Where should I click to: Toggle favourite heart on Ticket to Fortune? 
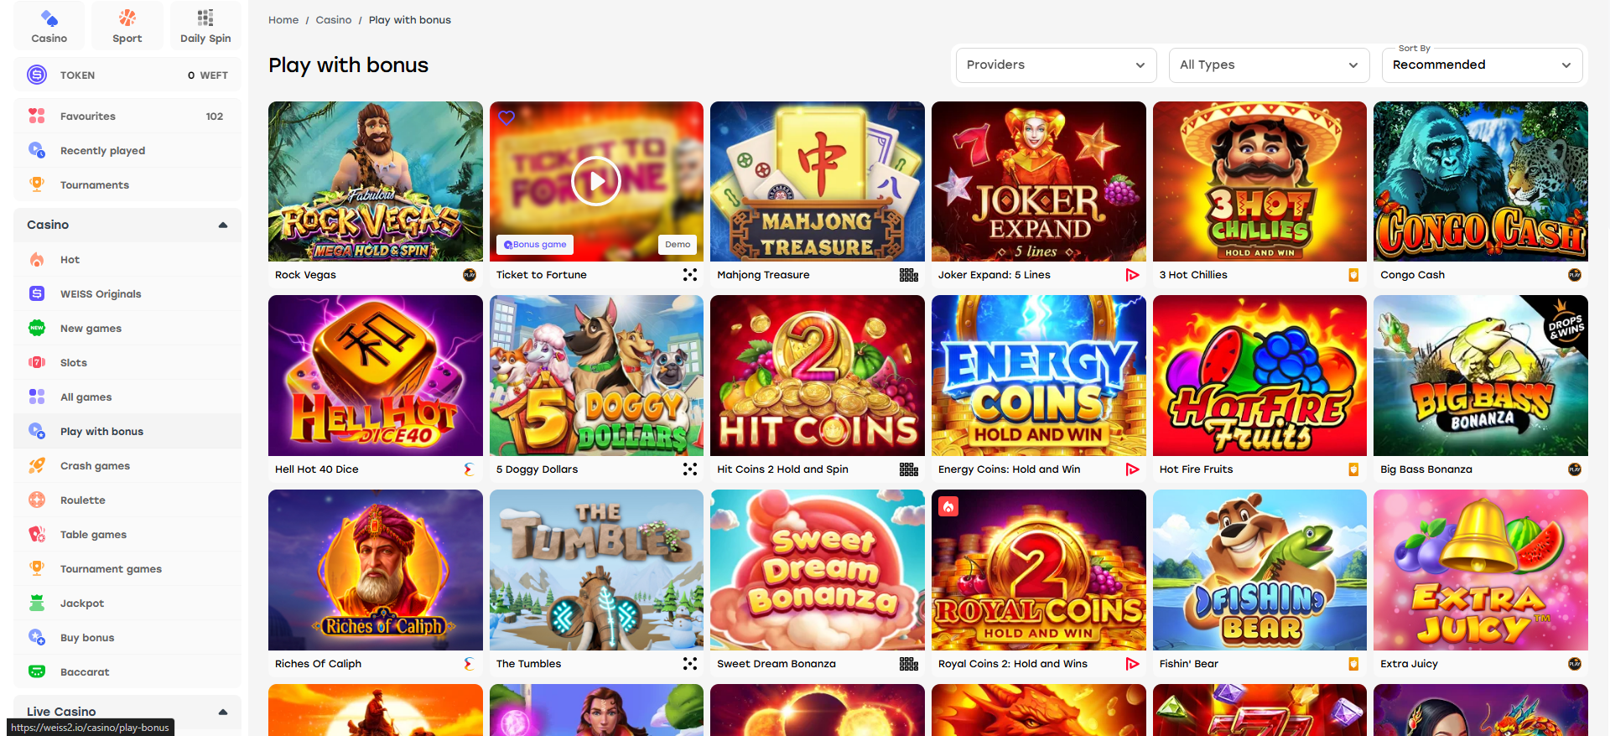(506, 118)
